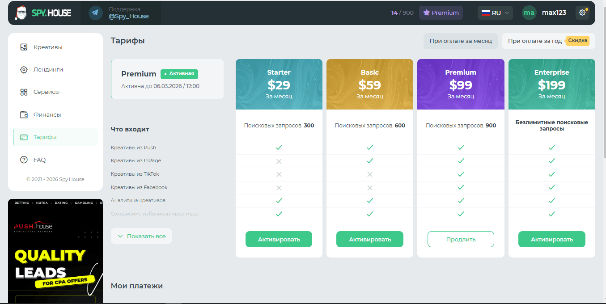
Task: Activate the Enterprise plan
Action: click(551, 239)
